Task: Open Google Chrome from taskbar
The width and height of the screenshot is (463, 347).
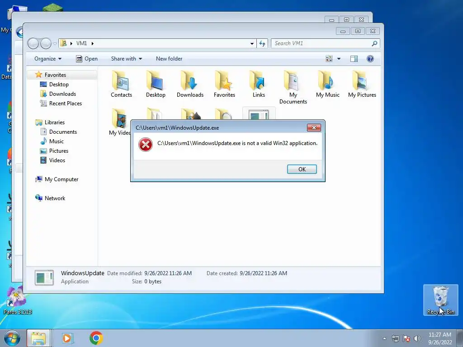Action: [96, 338]
